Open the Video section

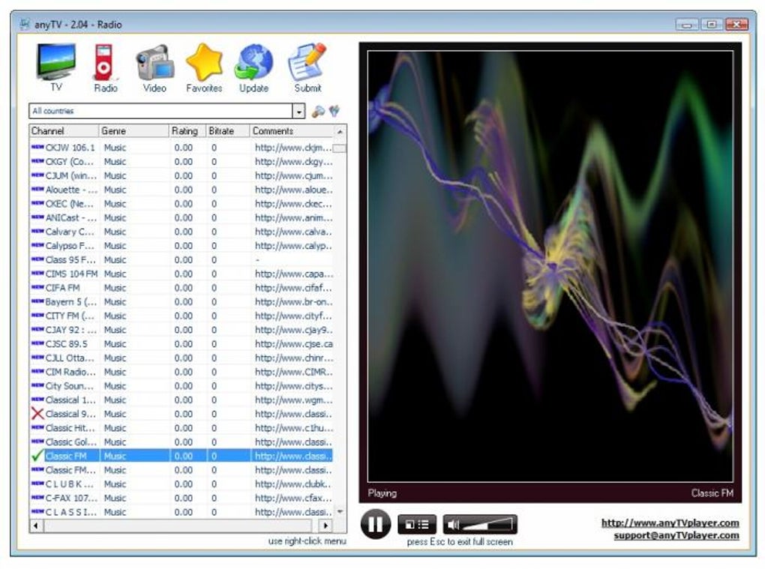coord(154,67)
